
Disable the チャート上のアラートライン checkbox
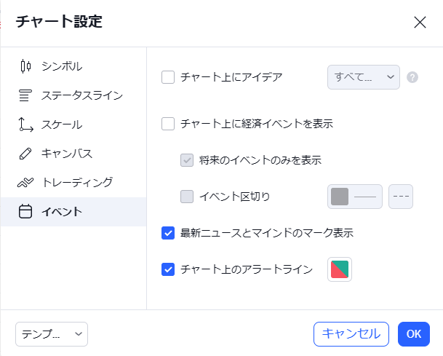click(168, 269)
